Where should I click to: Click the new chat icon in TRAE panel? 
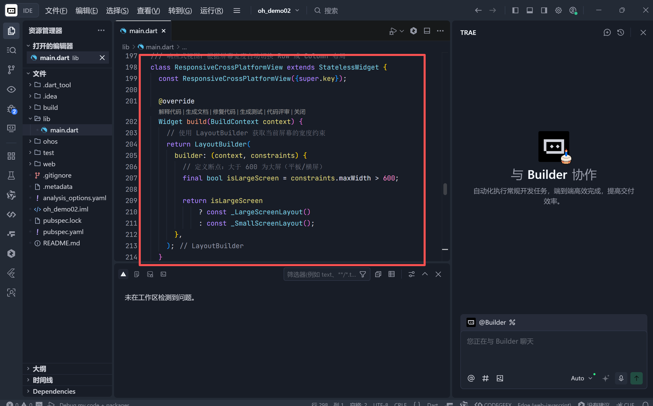[x=607, y=33]
